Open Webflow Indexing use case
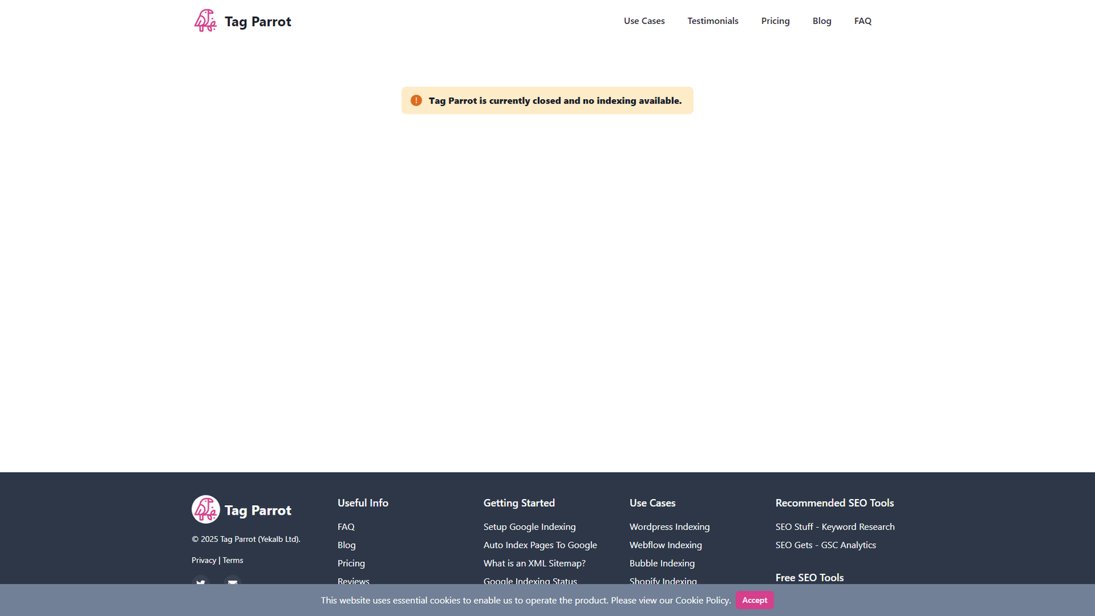Screen dimensions: 1095x616 point(666,546)
